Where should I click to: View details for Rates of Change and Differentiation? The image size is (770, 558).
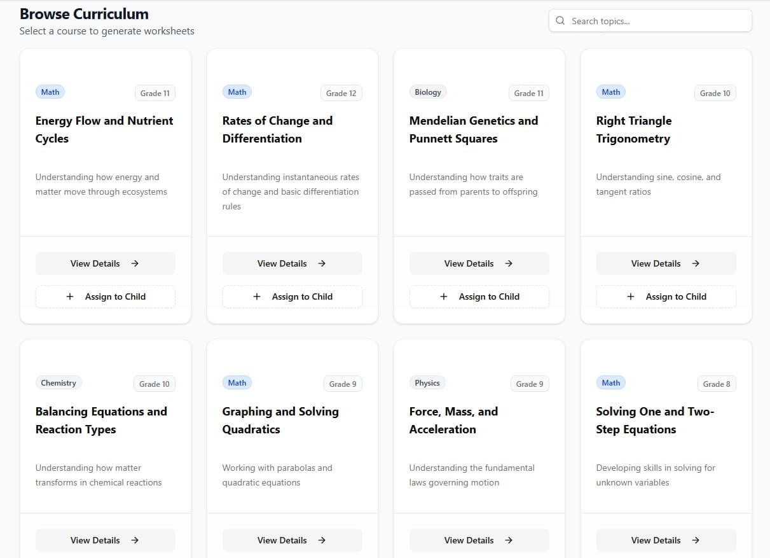pos(292,263)
